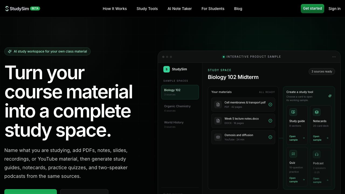Click the sparkle icon in the hero badge
Screen dimensions: 345x194
[10, 51]
